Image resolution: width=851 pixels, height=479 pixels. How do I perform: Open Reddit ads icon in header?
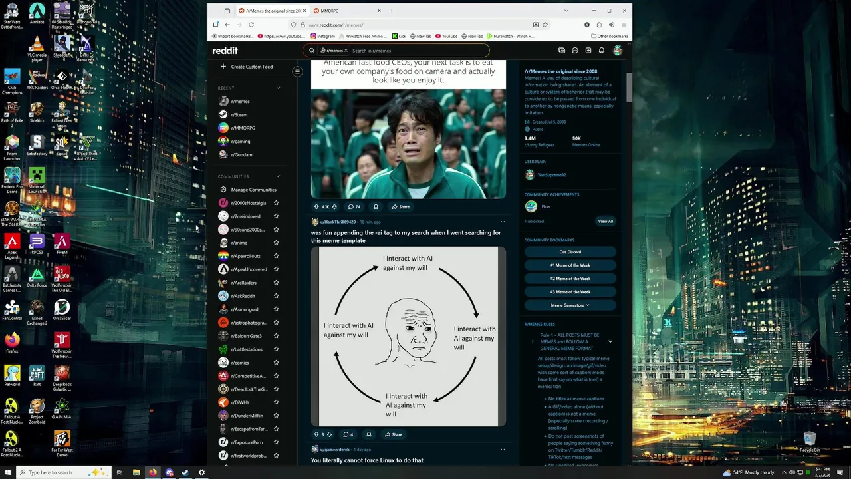pyautogui.click(x=562, y=51)
